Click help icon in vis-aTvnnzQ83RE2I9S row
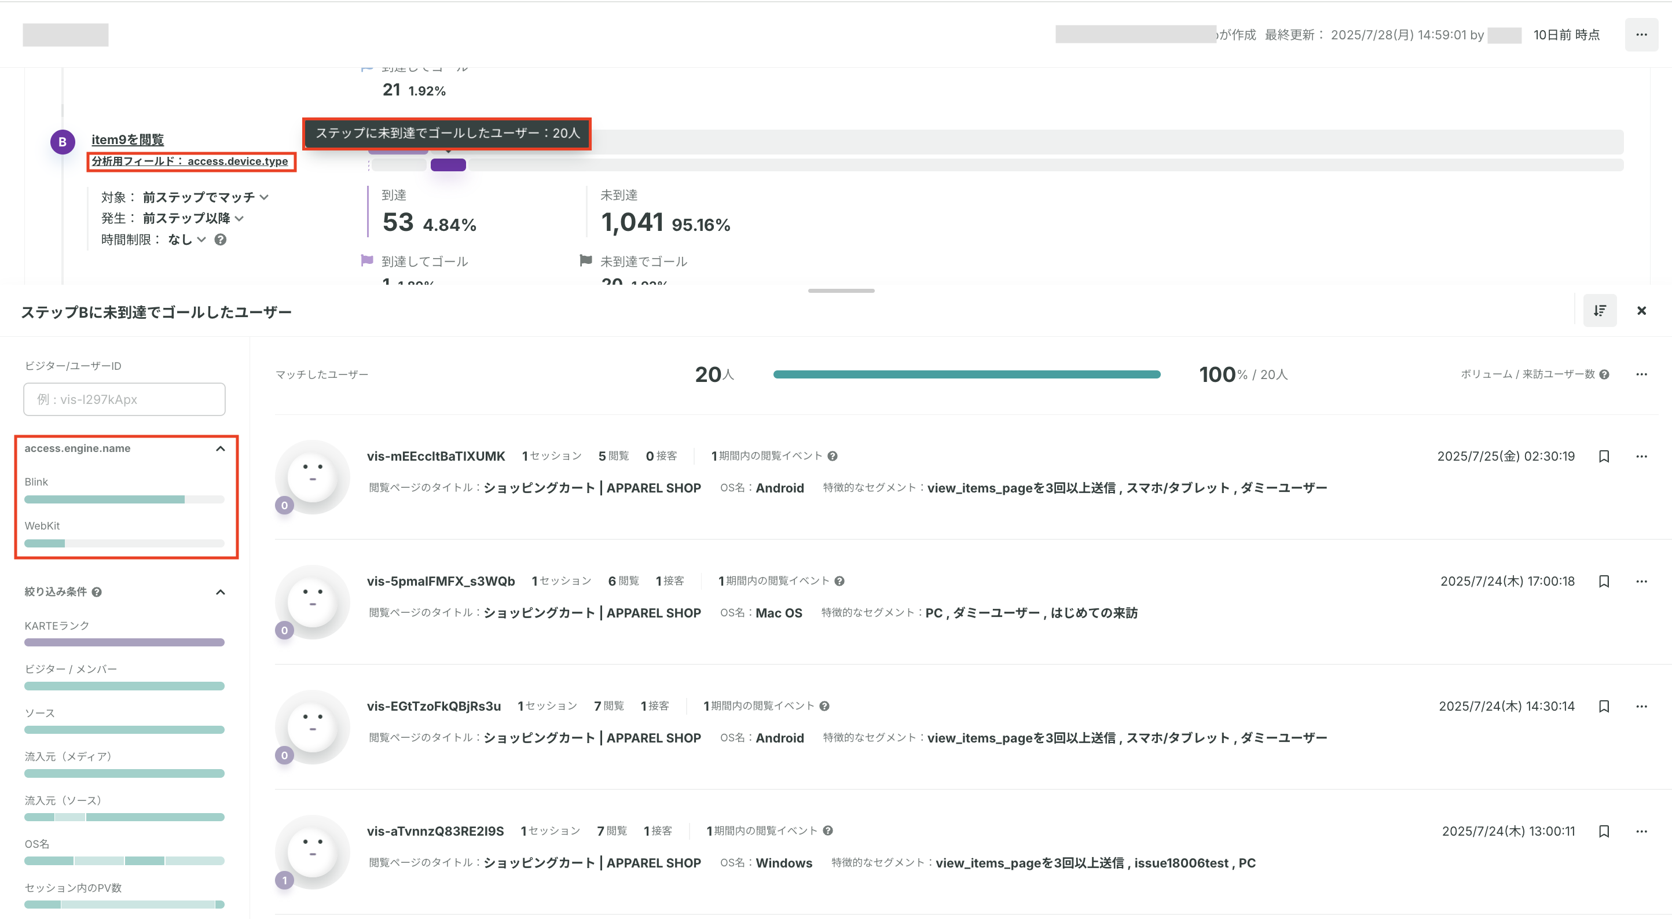1672x919 pixels. (x=827, y=830)
